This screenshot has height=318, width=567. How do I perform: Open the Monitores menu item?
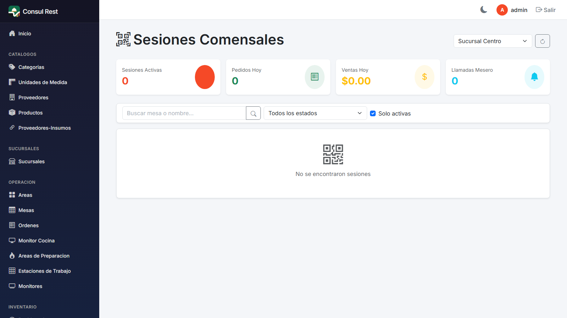tap(50, 286)
